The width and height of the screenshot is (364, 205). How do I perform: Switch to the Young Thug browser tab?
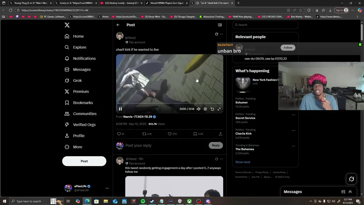click(x=31, y=3)
